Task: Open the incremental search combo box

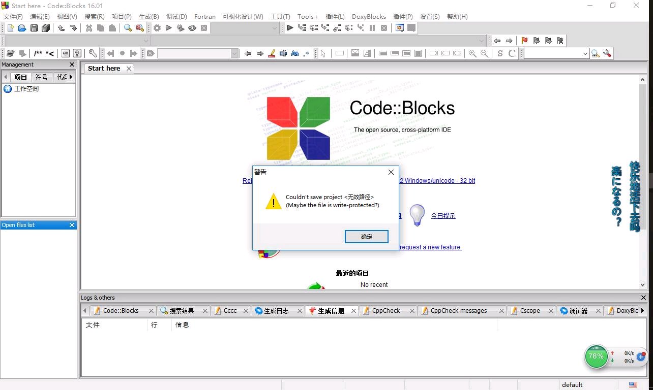Action: [198, 53]
